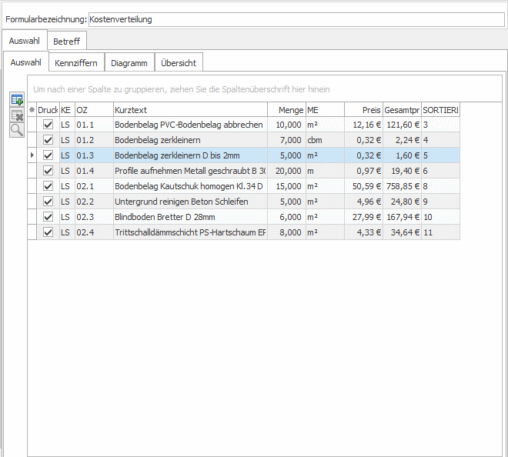Select Kurztext cell of row 01.2
Image resolution: width=508 pixels, height=457 pixels.
point(190,140)
